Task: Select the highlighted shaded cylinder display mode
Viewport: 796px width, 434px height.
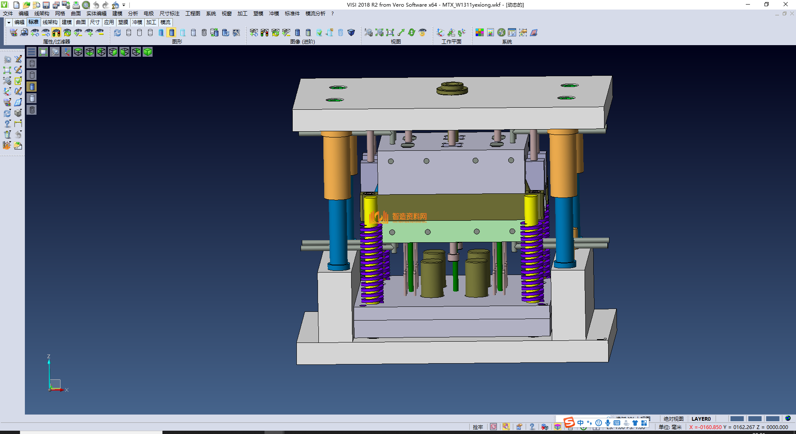Action: (172, 33)
